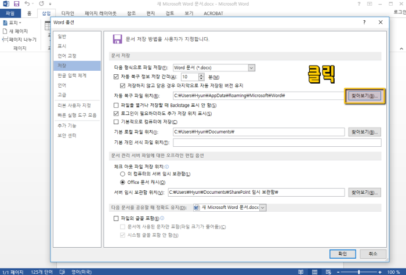Select 고급 category in options sidebar
This screenshot has width=406, height=275.
77,95
